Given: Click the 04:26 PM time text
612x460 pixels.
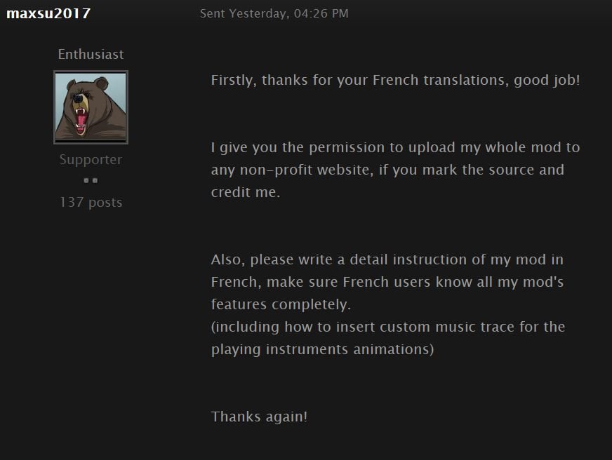Looking at the screenshot, I should pyautogui.click(x=321, y=13).
